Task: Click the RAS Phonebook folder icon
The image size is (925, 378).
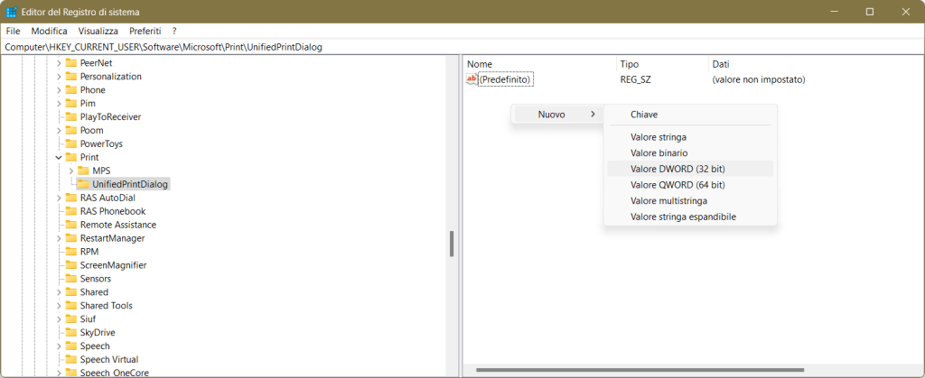Action: point(71,211)
